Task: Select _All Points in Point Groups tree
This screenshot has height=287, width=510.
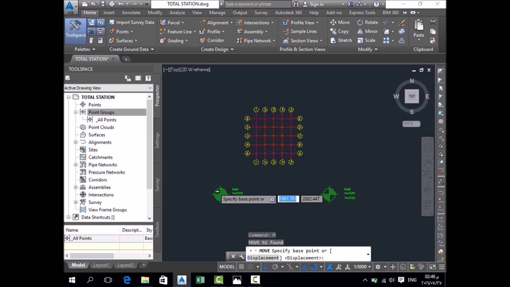Action: pos(106,120)
